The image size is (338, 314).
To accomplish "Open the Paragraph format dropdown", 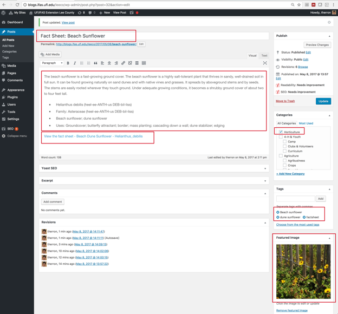I will point(53,63).
